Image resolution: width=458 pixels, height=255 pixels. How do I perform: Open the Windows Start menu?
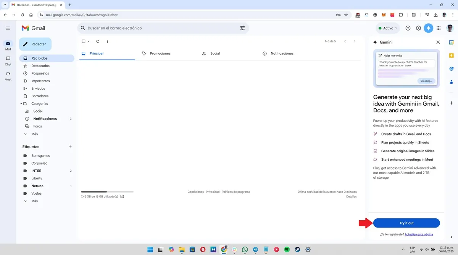click(x=150, y=250)
